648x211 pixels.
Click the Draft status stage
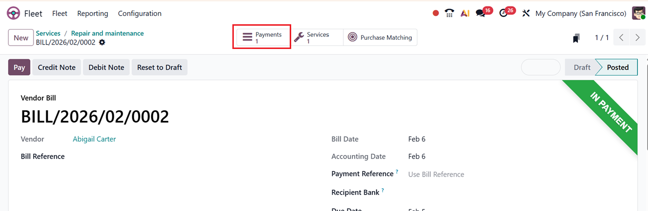click(581, 67)
